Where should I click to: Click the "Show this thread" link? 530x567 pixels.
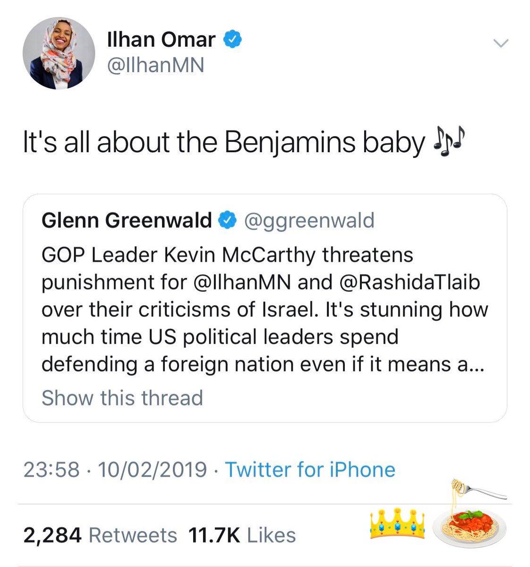tap(122, 398)
